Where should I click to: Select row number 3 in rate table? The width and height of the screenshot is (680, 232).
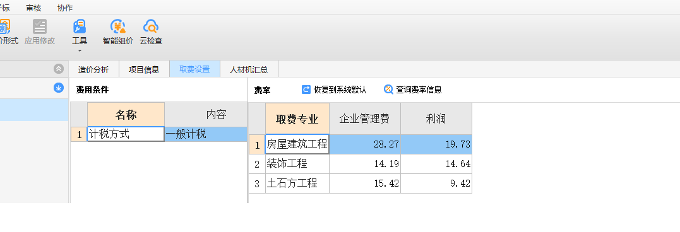[x=257, y=183]
